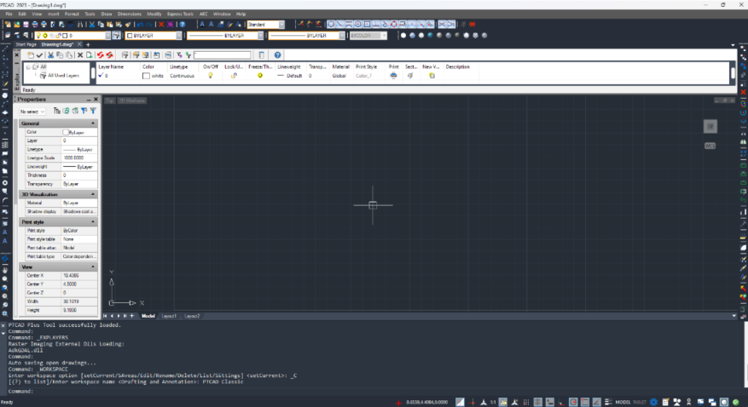Screen dimensions: 748x407
Task: Open the linetype BYLAYER dropdown
Action: (x=260, y=35)
